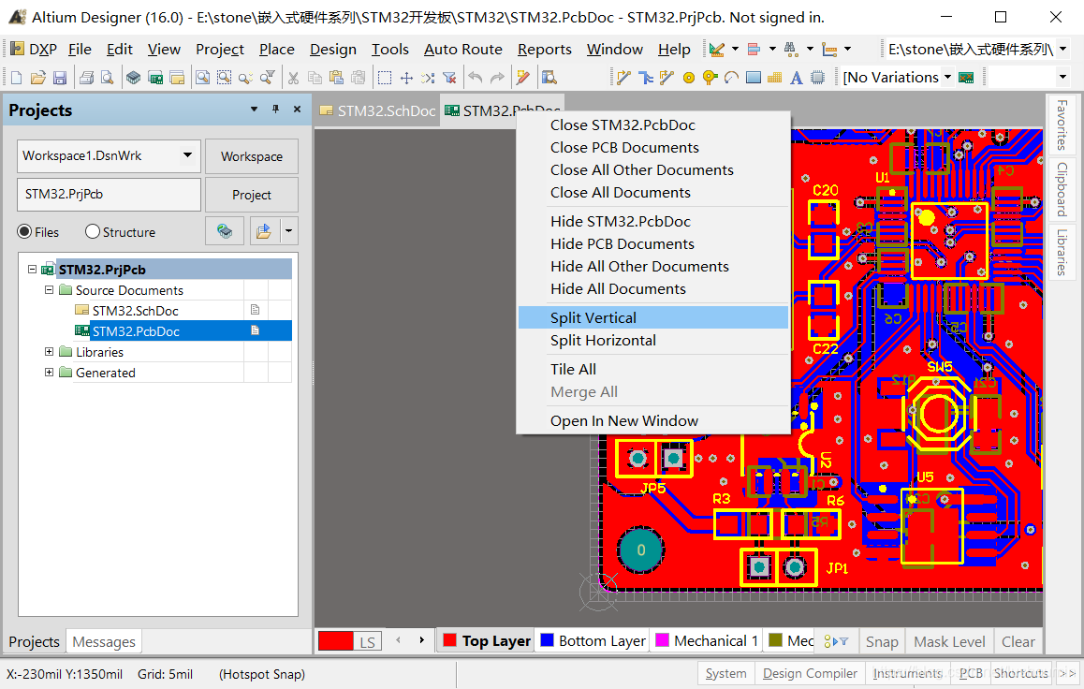Click the Workspace button
The width and height of the screenshot is (1084, 689).
point(251,156)
